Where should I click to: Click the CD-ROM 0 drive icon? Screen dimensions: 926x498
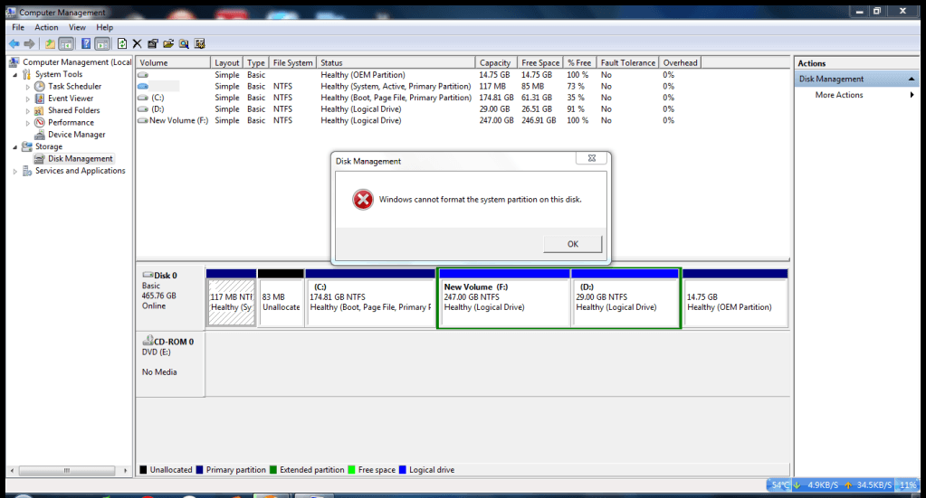pyautogui.click(x=148, y=342)
